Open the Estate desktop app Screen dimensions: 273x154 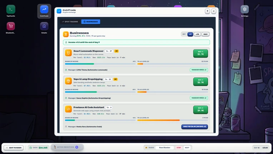(x=44, y=26)
